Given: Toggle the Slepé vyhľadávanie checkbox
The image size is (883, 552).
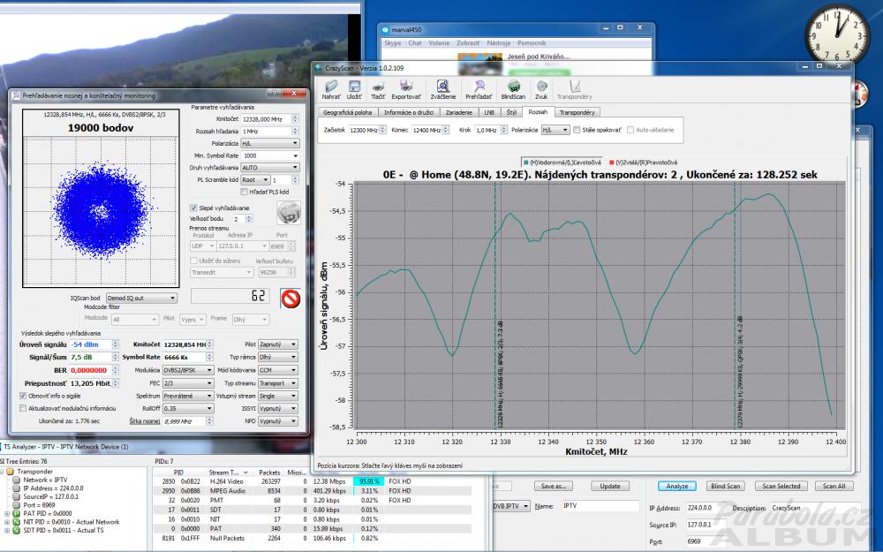Looking at the screenshot, I should coord(193,208).
